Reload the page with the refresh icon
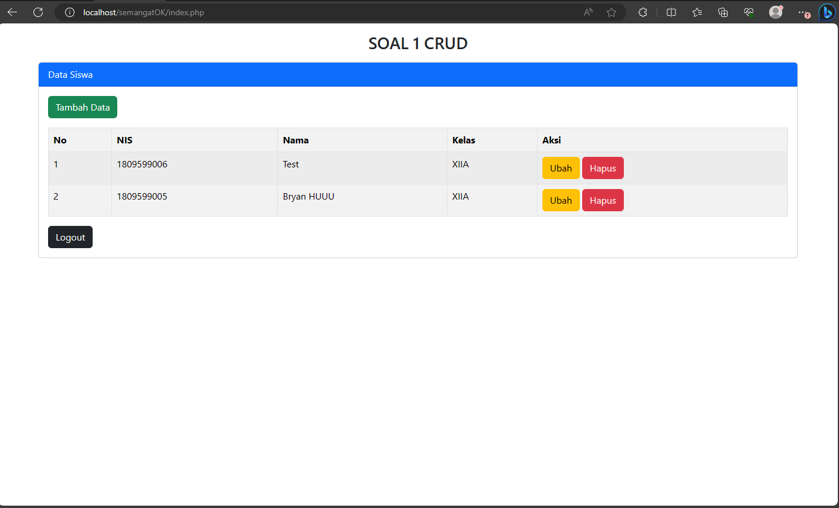Screen dimensions: 839x508 tap(38, 12)
